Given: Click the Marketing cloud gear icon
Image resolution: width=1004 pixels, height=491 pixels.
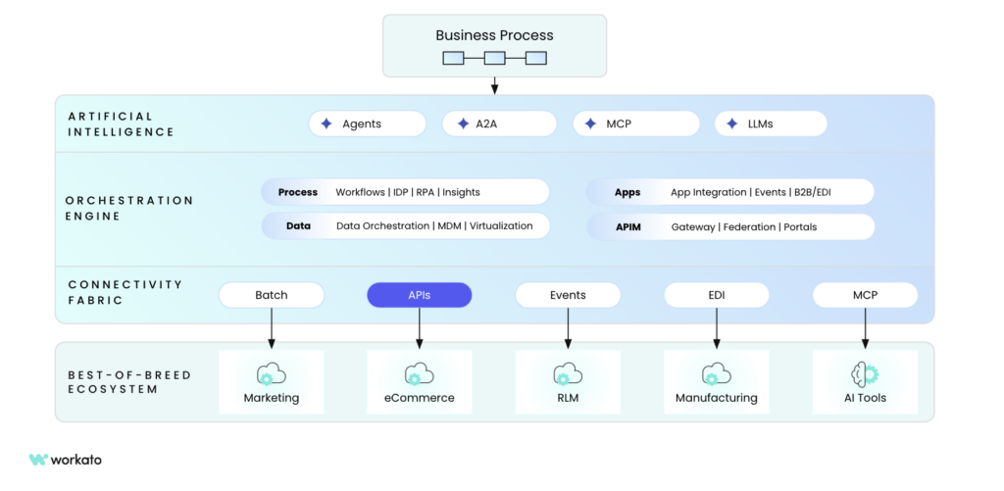Looking at the screenshot, I should [271, 374].
